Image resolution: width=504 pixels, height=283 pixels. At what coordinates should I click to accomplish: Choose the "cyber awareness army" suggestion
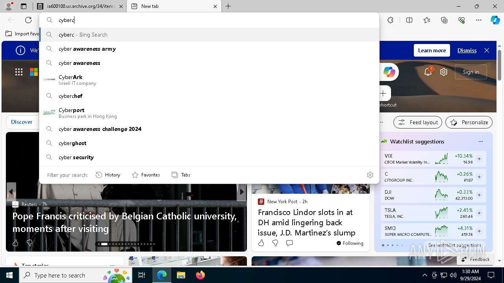[209, 49]
